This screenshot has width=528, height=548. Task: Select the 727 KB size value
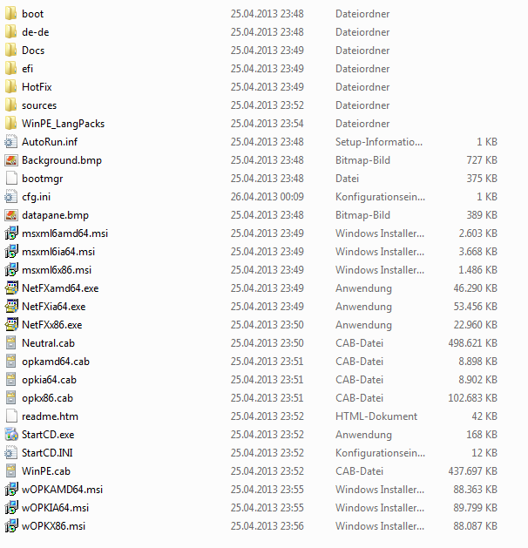pos(482,160)
